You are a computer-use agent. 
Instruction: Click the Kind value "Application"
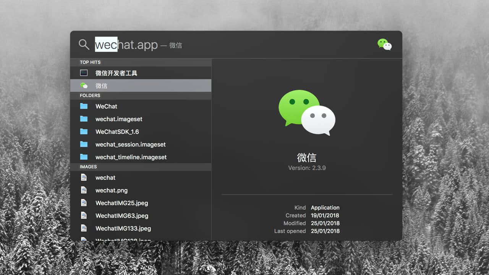click(x=325, y=207)
